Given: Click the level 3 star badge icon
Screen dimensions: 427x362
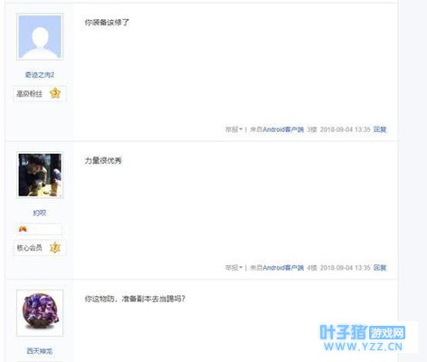Looking at the screenshot, I should 55,93.
